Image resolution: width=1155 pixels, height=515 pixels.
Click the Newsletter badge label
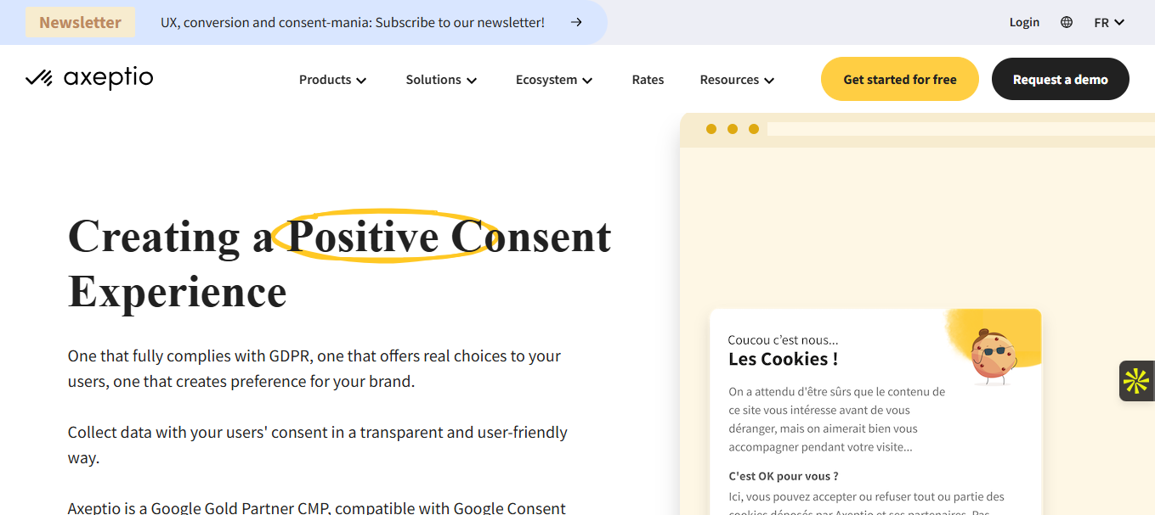tap(80, 23)
